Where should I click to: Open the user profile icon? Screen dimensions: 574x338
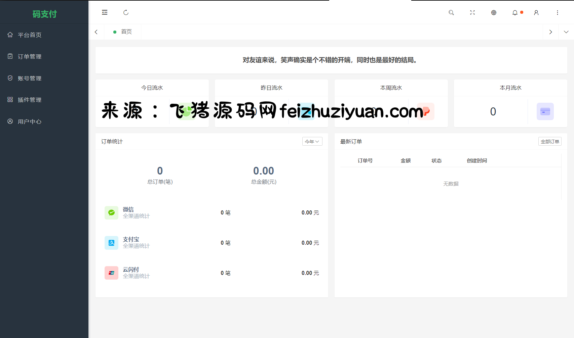(536, 12)
